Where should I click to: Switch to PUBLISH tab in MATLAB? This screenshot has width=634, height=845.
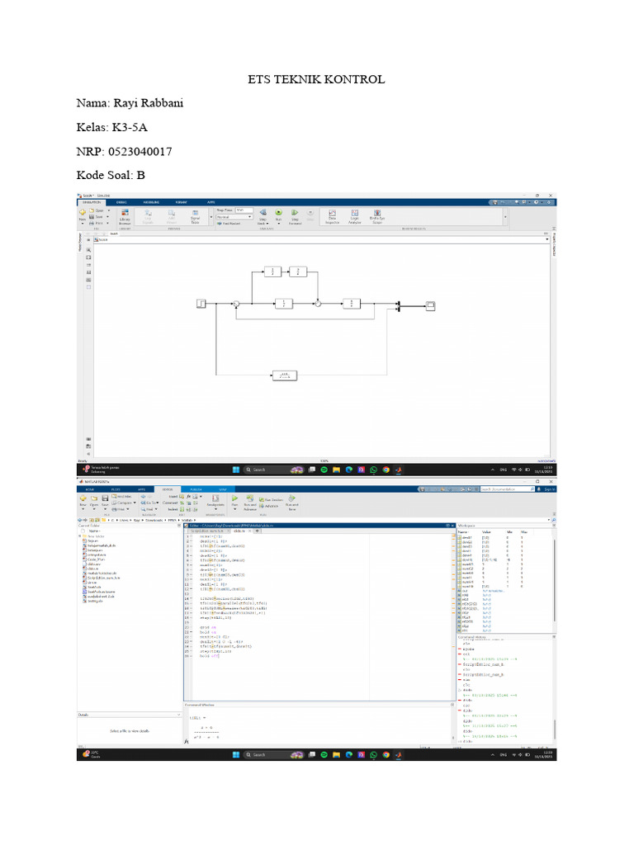click(196, 489)
